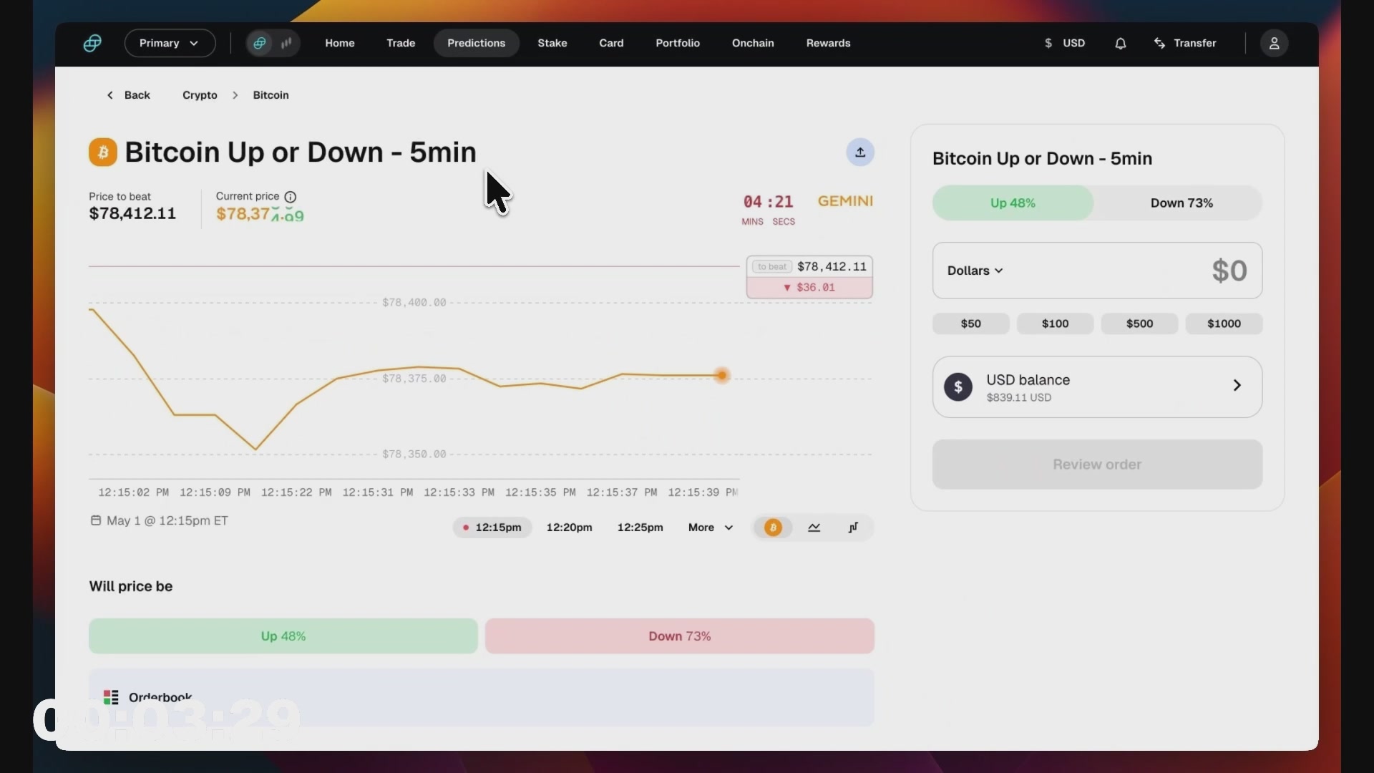Click the orange current price point on chart
Image resolution: width=1374 pixels, height=773 pixels.
tap(722, 376)
